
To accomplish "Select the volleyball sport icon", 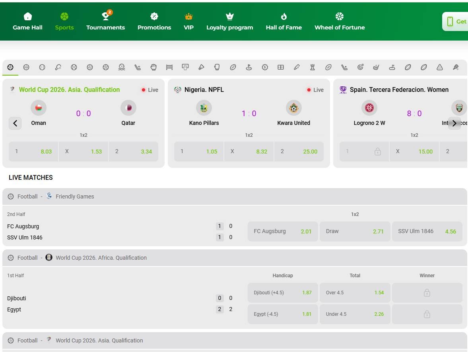I will (90, 67).
